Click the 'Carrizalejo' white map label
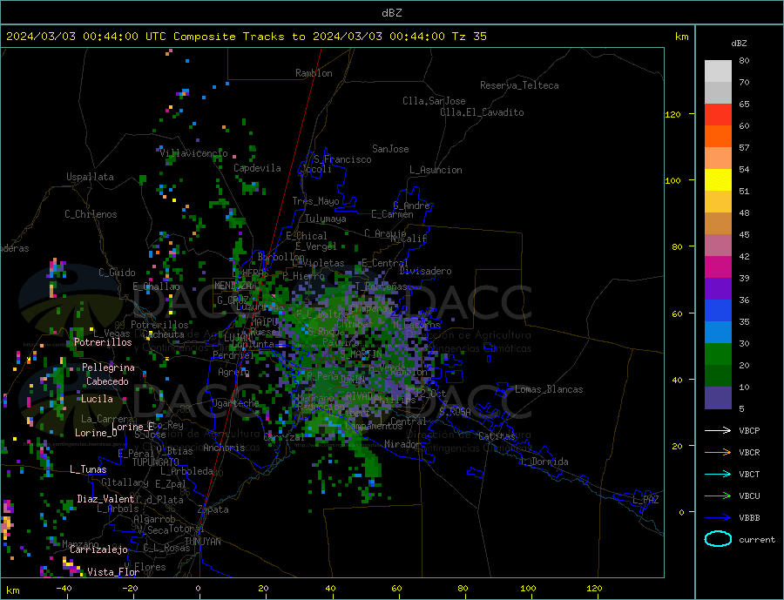This screenshot has height=600, width=784. (x=98, y=550)
